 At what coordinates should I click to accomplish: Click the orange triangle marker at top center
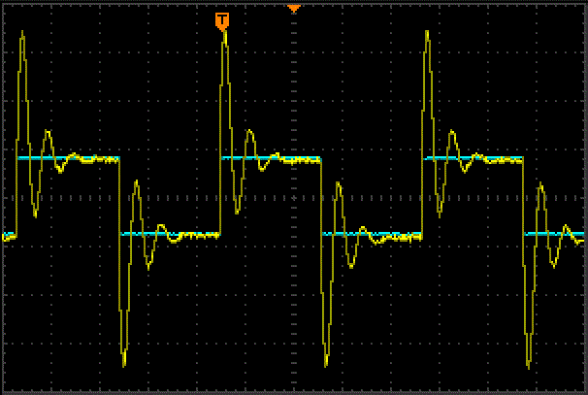(x=294, y=9)
